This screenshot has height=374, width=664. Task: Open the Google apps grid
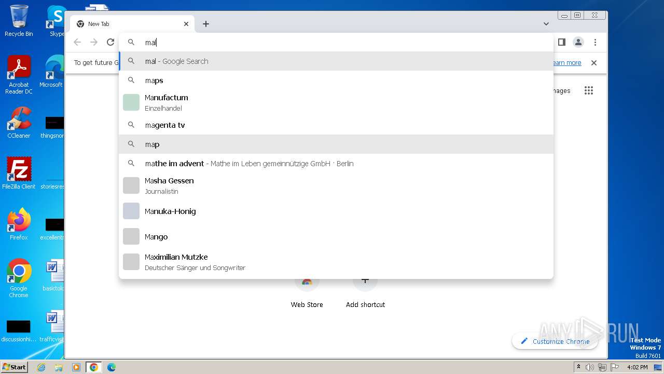click(x=588, y=90)
